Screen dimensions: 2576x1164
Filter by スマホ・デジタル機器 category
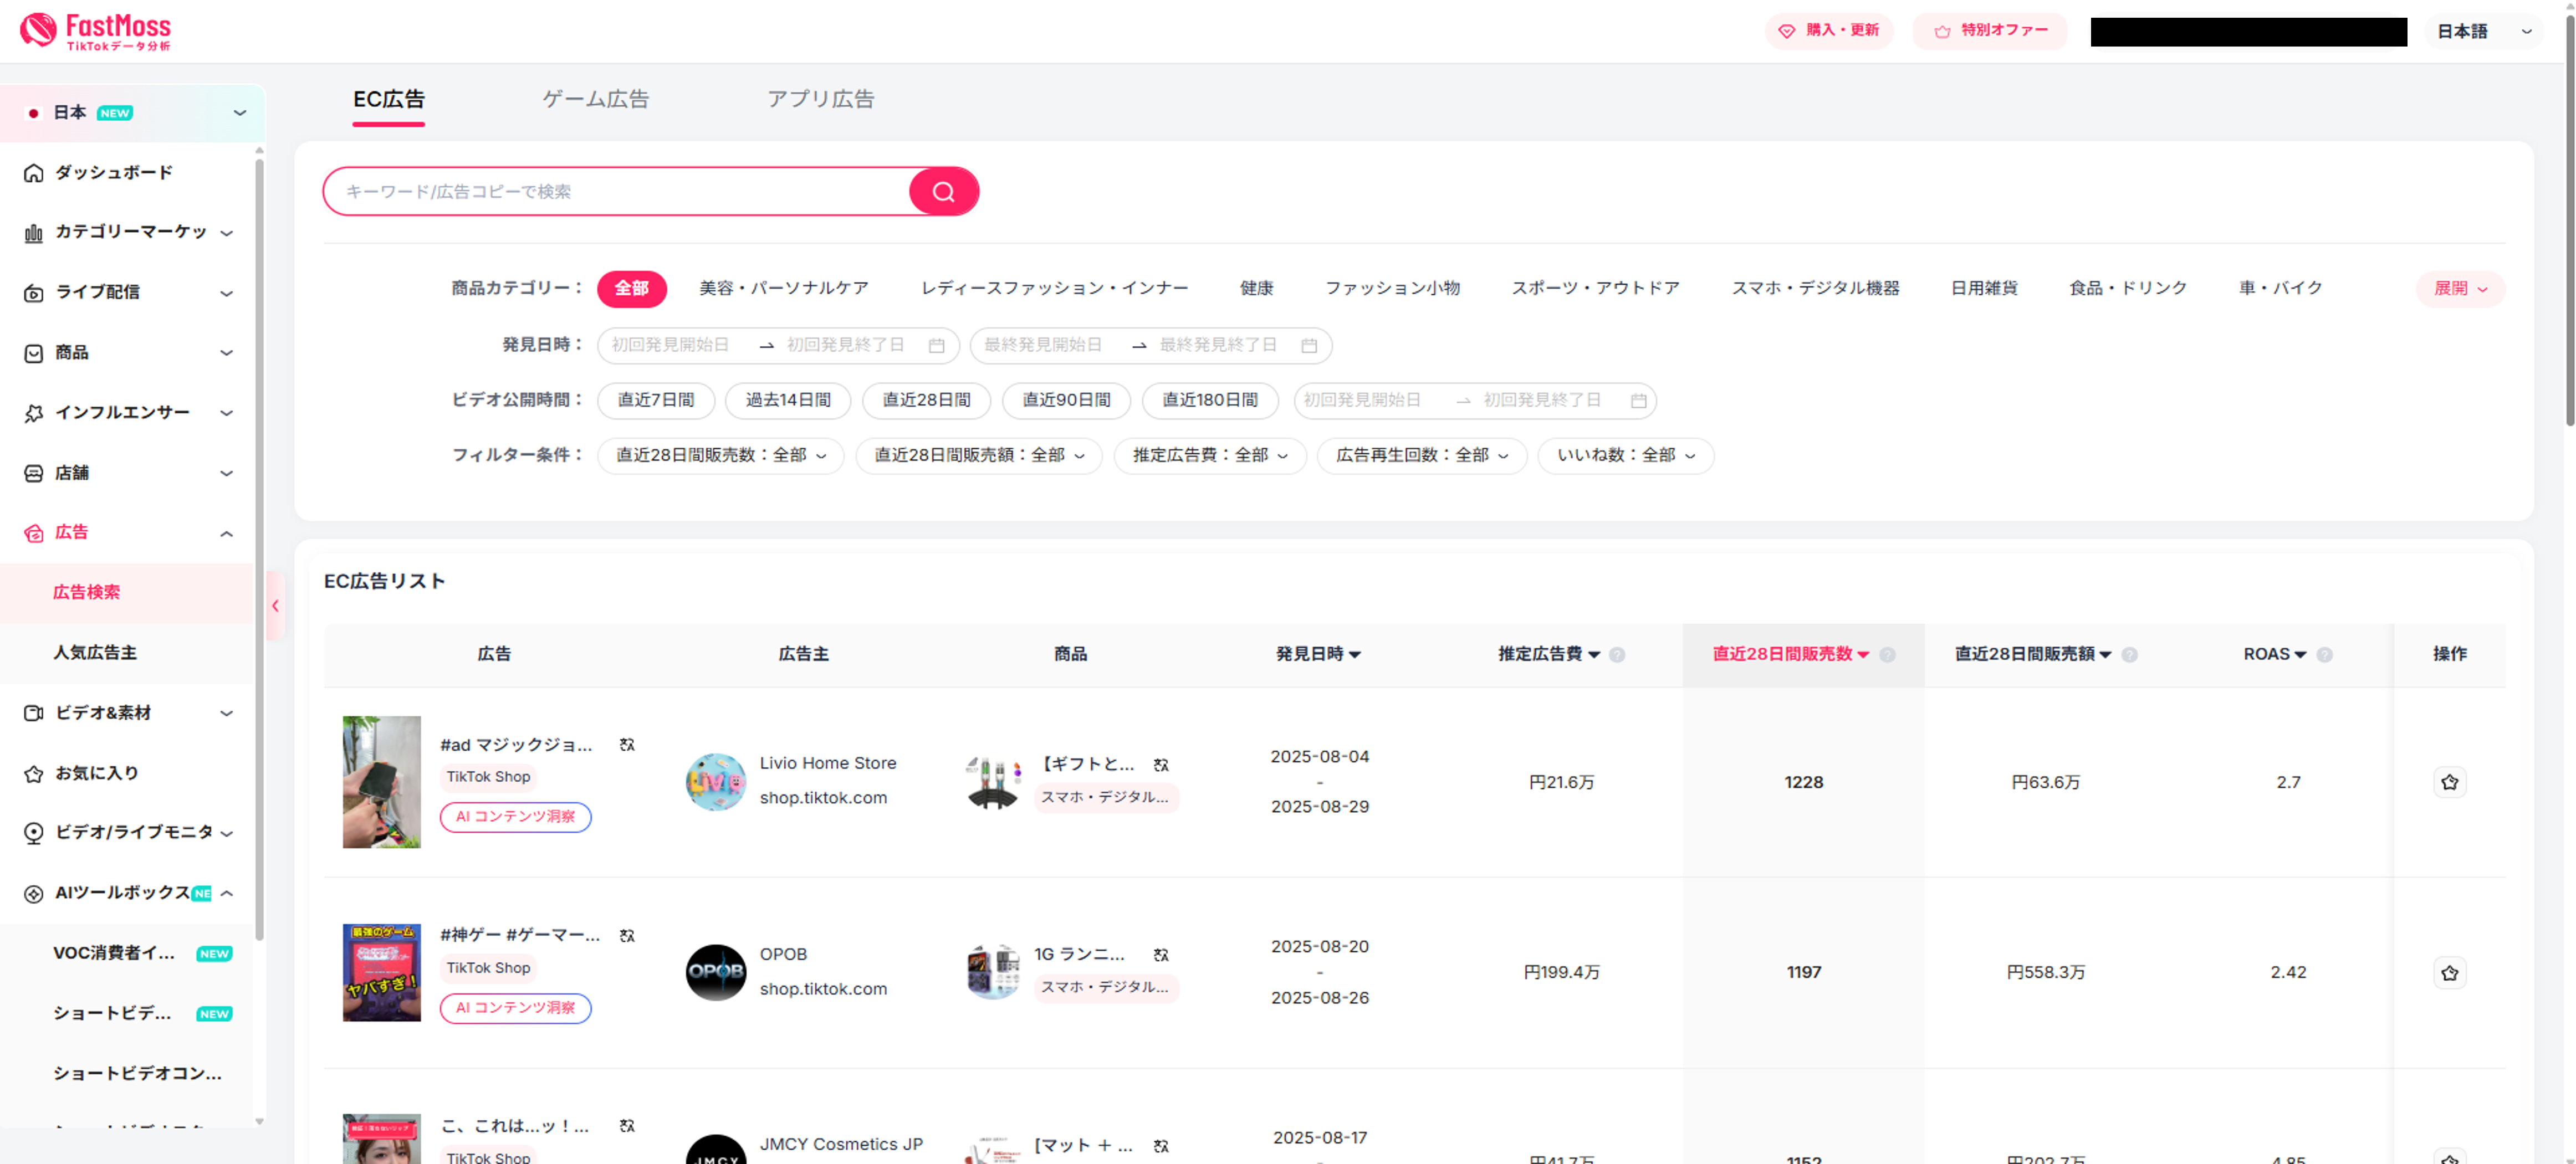click(1815, 288)
